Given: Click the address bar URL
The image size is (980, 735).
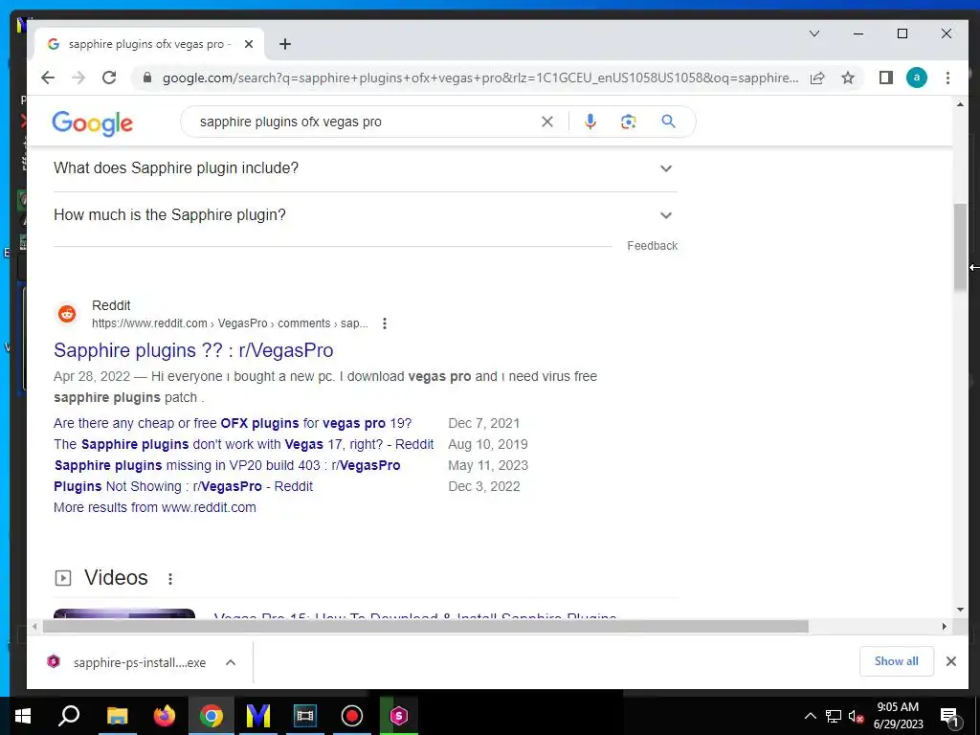Looking at the screenshot, I should [x=480, y=78].
